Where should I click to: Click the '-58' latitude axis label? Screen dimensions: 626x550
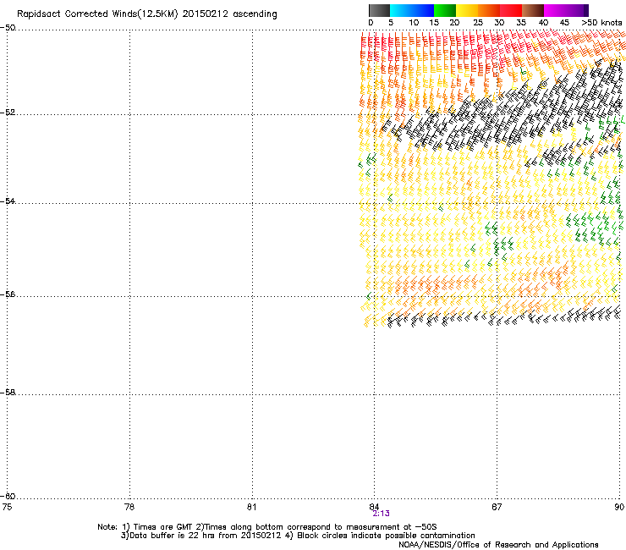[8, 393]
